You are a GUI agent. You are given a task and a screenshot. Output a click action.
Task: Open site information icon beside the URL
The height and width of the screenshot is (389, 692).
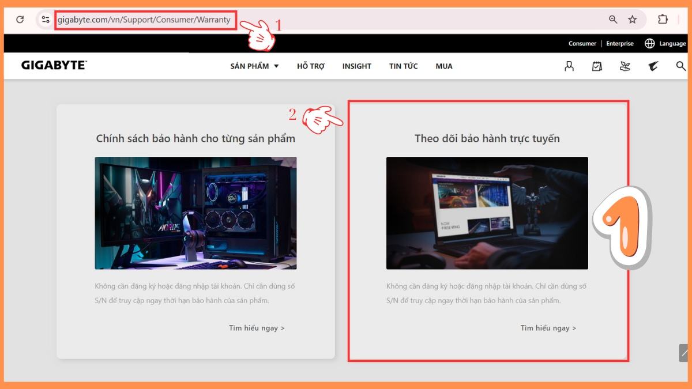click(x=46, y=20)
